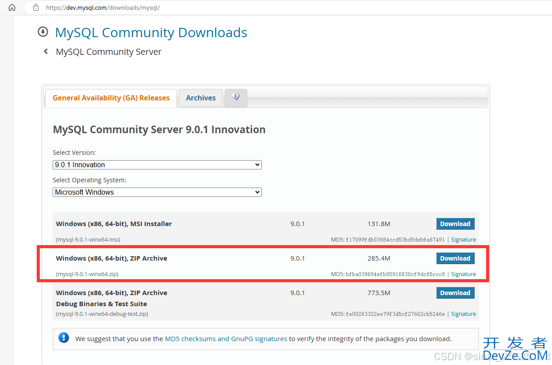Open MD5 checksums and GnuPG signatures link
552x365 pixels.
coord(226,338)
